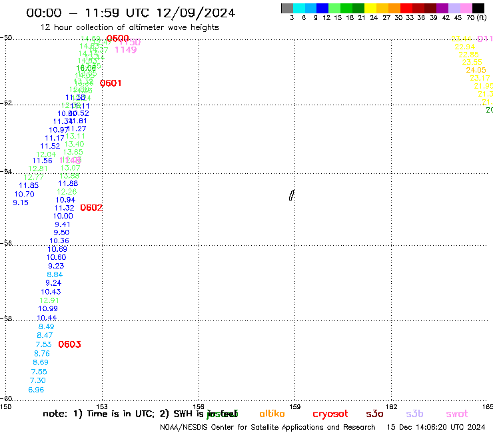Select the yellow value '22.94'
This screenshot has height=433, width=493.
465,47
